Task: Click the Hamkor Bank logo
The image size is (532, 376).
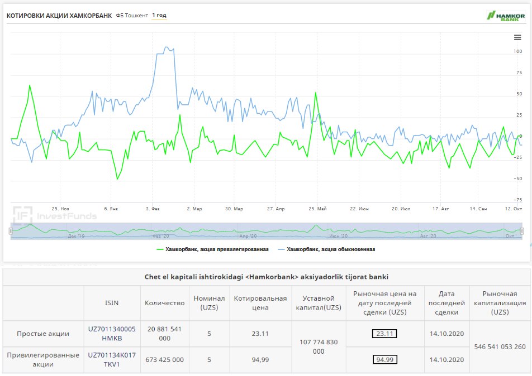Action: click(x=506, y=16)
